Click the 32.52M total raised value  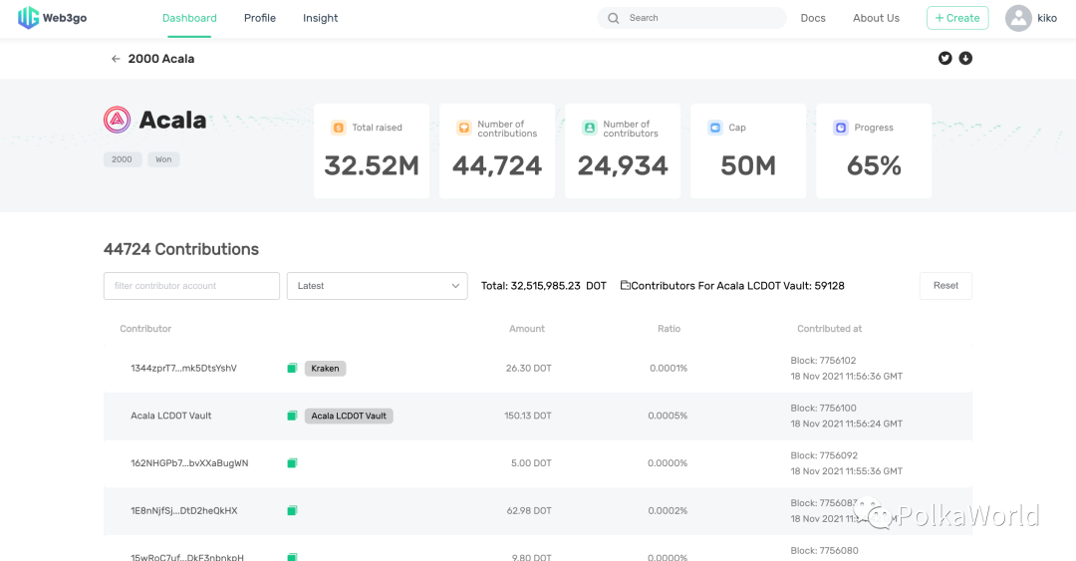(372, 165)
